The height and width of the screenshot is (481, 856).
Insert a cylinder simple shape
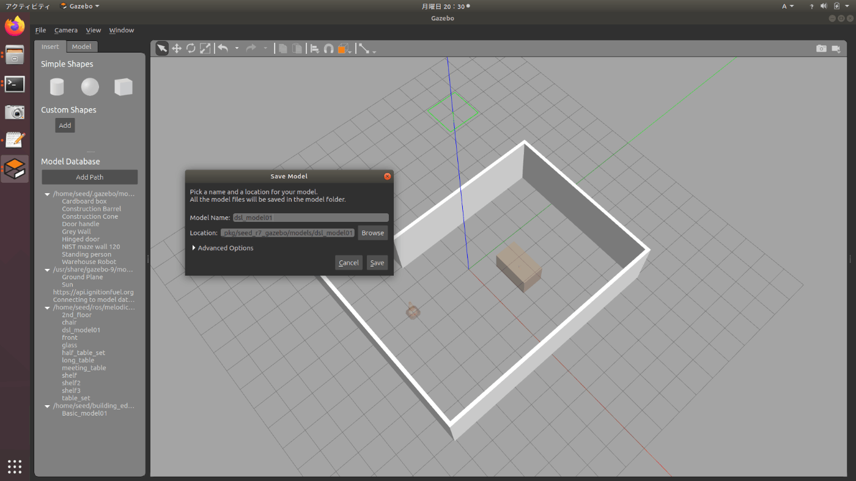coord(57,87)
